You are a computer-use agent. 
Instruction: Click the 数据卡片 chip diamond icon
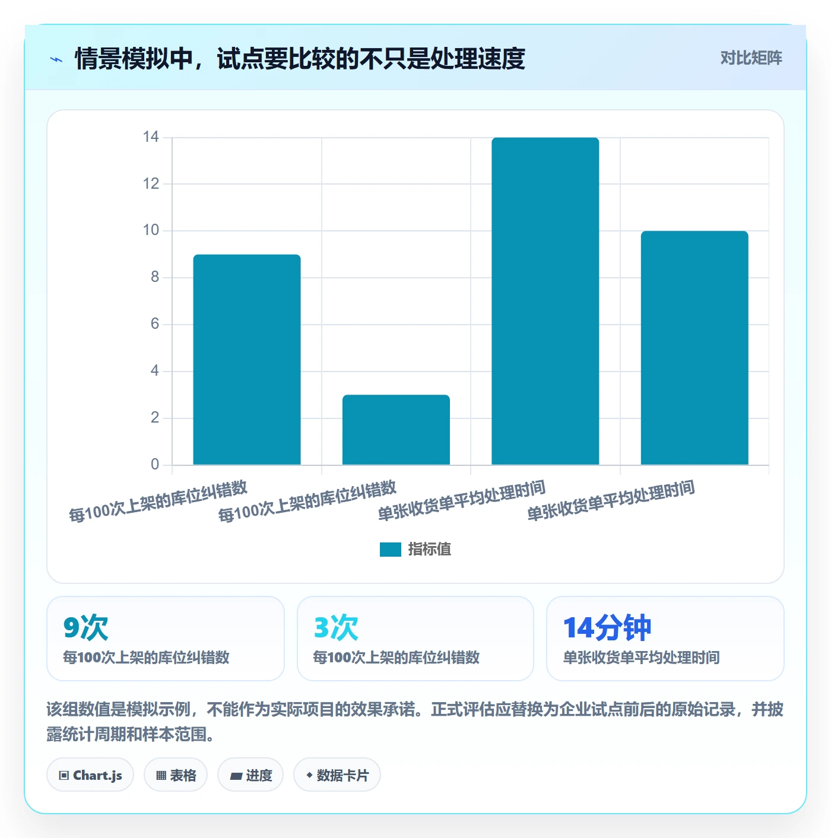[309, 775]
